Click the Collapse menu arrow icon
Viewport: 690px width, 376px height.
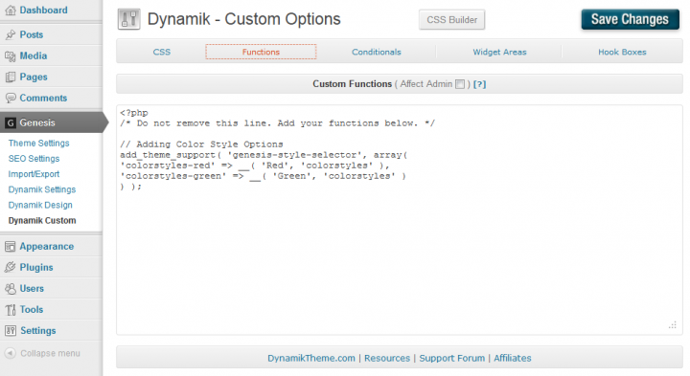(x=11, y=353)
